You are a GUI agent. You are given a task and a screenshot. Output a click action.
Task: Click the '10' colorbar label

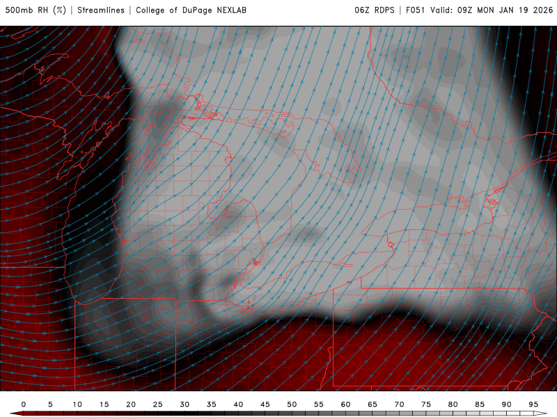coord(77,404)
